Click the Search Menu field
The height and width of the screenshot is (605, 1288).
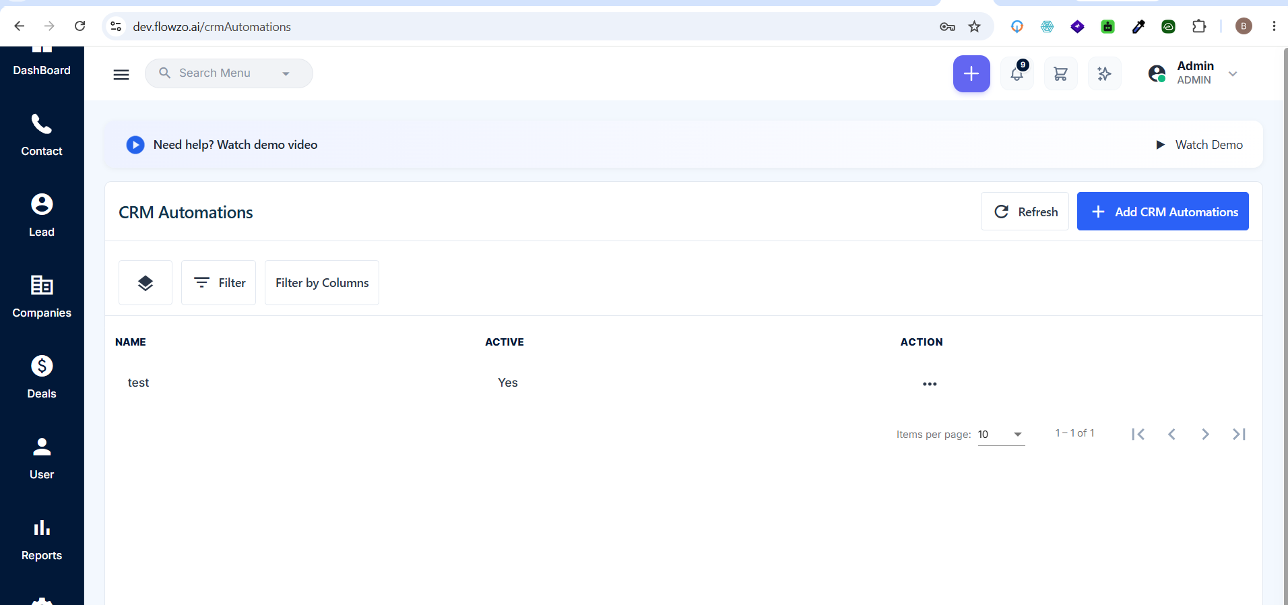229,73
